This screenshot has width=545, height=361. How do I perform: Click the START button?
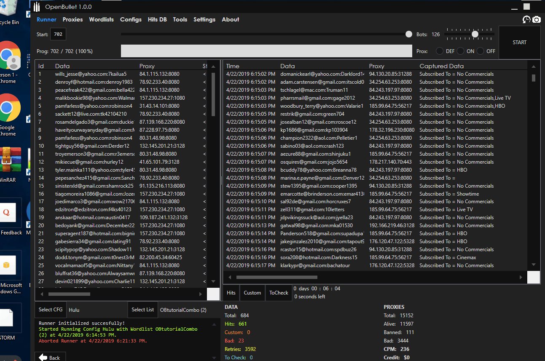coord(519,42)
